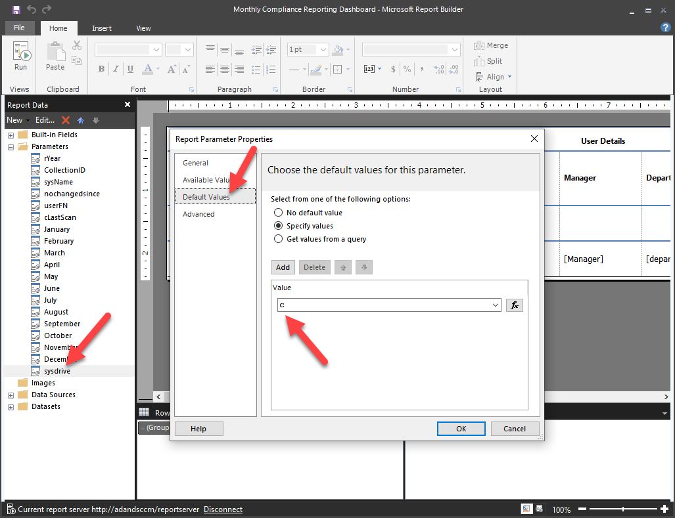Click the Add button
Screen dimensions: 675x518
(283, 267)
